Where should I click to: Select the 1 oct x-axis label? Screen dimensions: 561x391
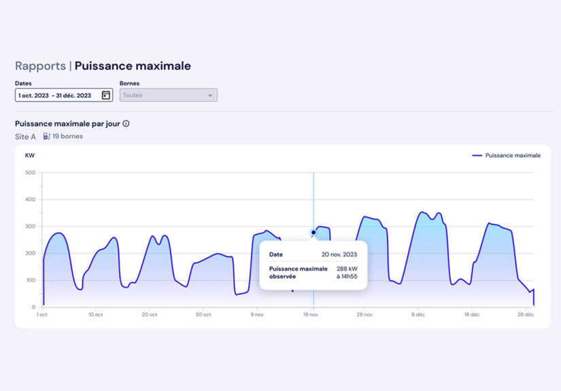[x=42, y=315]
